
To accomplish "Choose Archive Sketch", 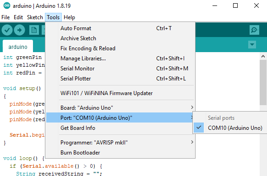I will click(x=120, y=38).
